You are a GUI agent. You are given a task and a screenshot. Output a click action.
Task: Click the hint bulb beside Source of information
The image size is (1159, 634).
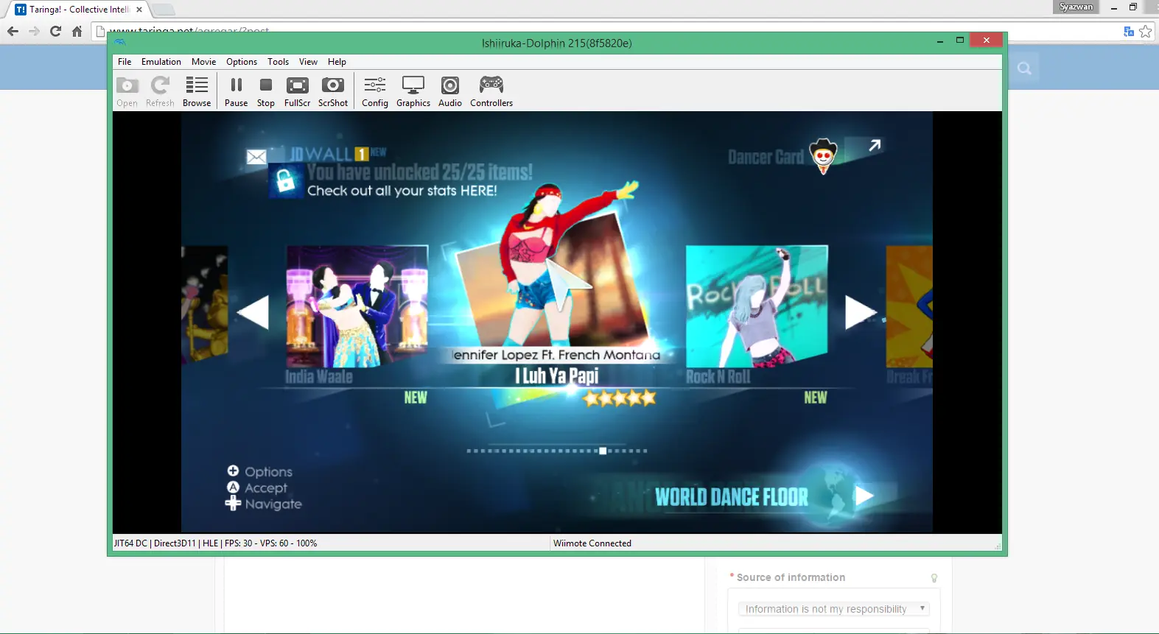934,578
